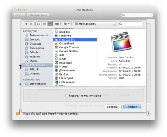Open the item arrangement dropdown

coord(67,24)
